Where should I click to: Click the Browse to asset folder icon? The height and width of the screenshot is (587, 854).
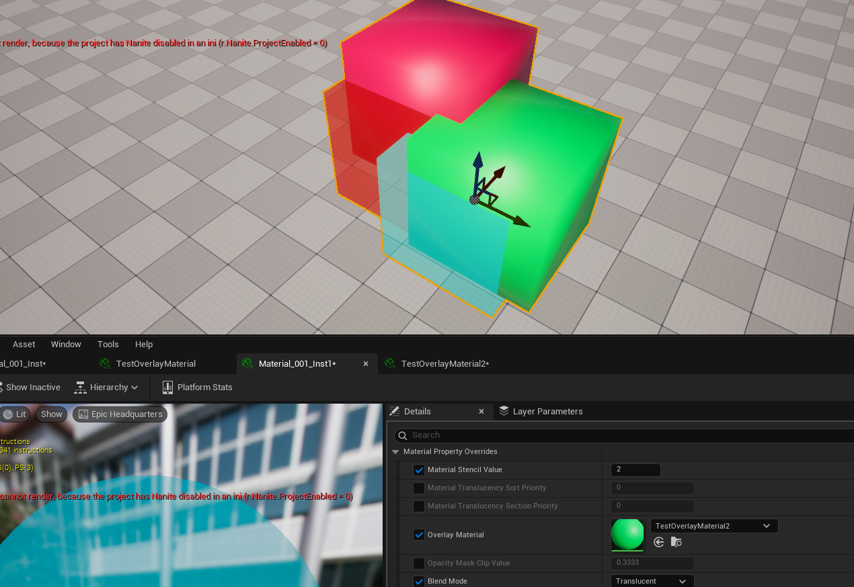676,542
